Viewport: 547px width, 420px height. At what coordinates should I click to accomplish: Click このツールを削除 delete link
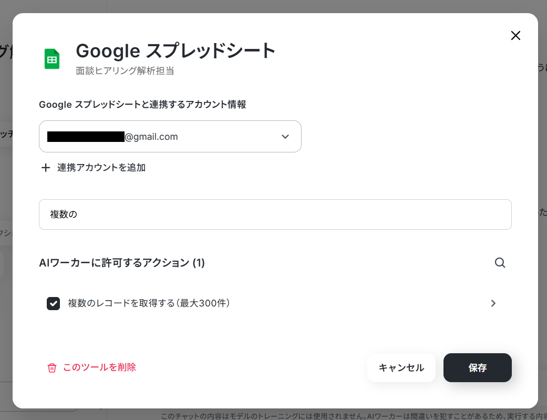(x=99, y=367)
